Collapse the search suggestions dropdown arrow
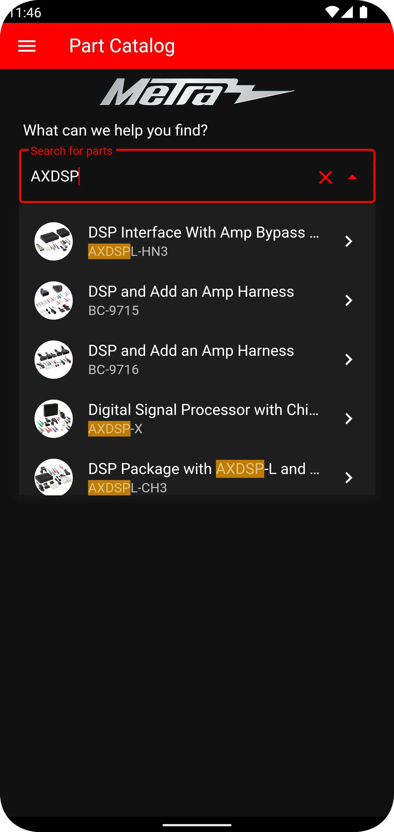 click(352, 177)
